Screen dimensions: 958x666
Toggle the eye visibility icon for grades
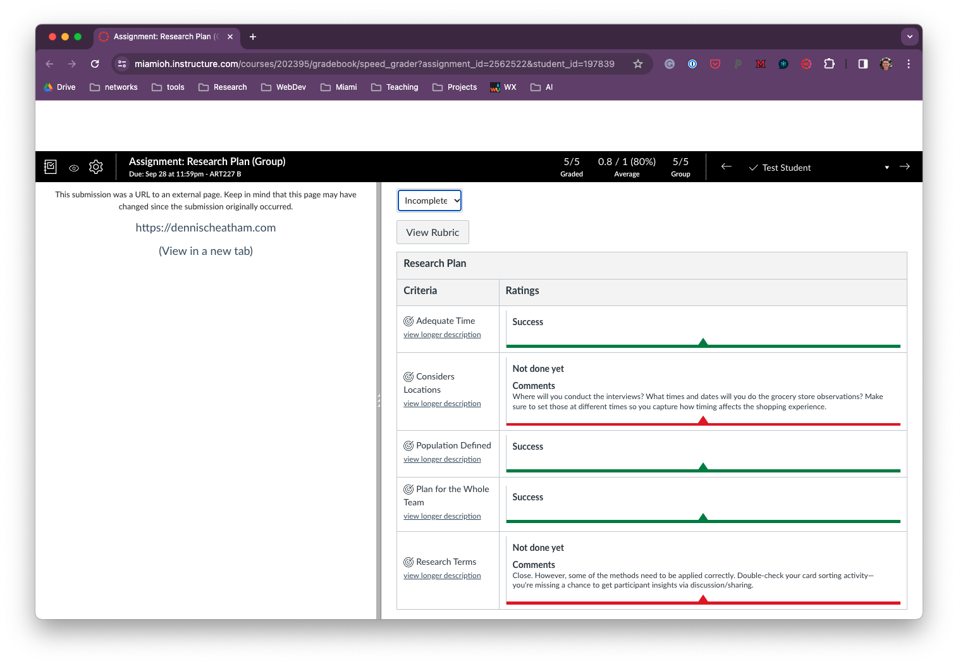[x=74, y=168]
